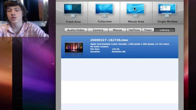Switch to the Audio/Video tab
The image size is (196, 110).
click(x=76, y=30)
